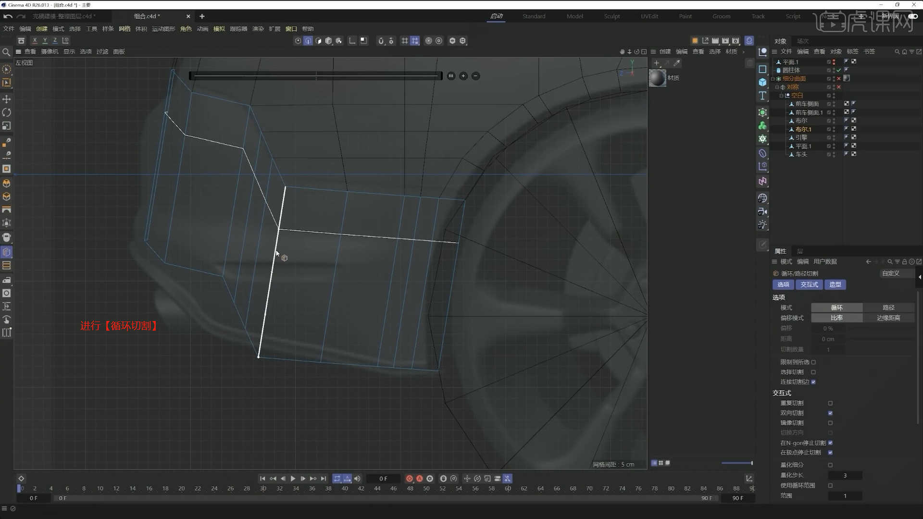Open Object Manager hamburger menu
This screenshot has width=923, height=519.
(x=774, y=52)
